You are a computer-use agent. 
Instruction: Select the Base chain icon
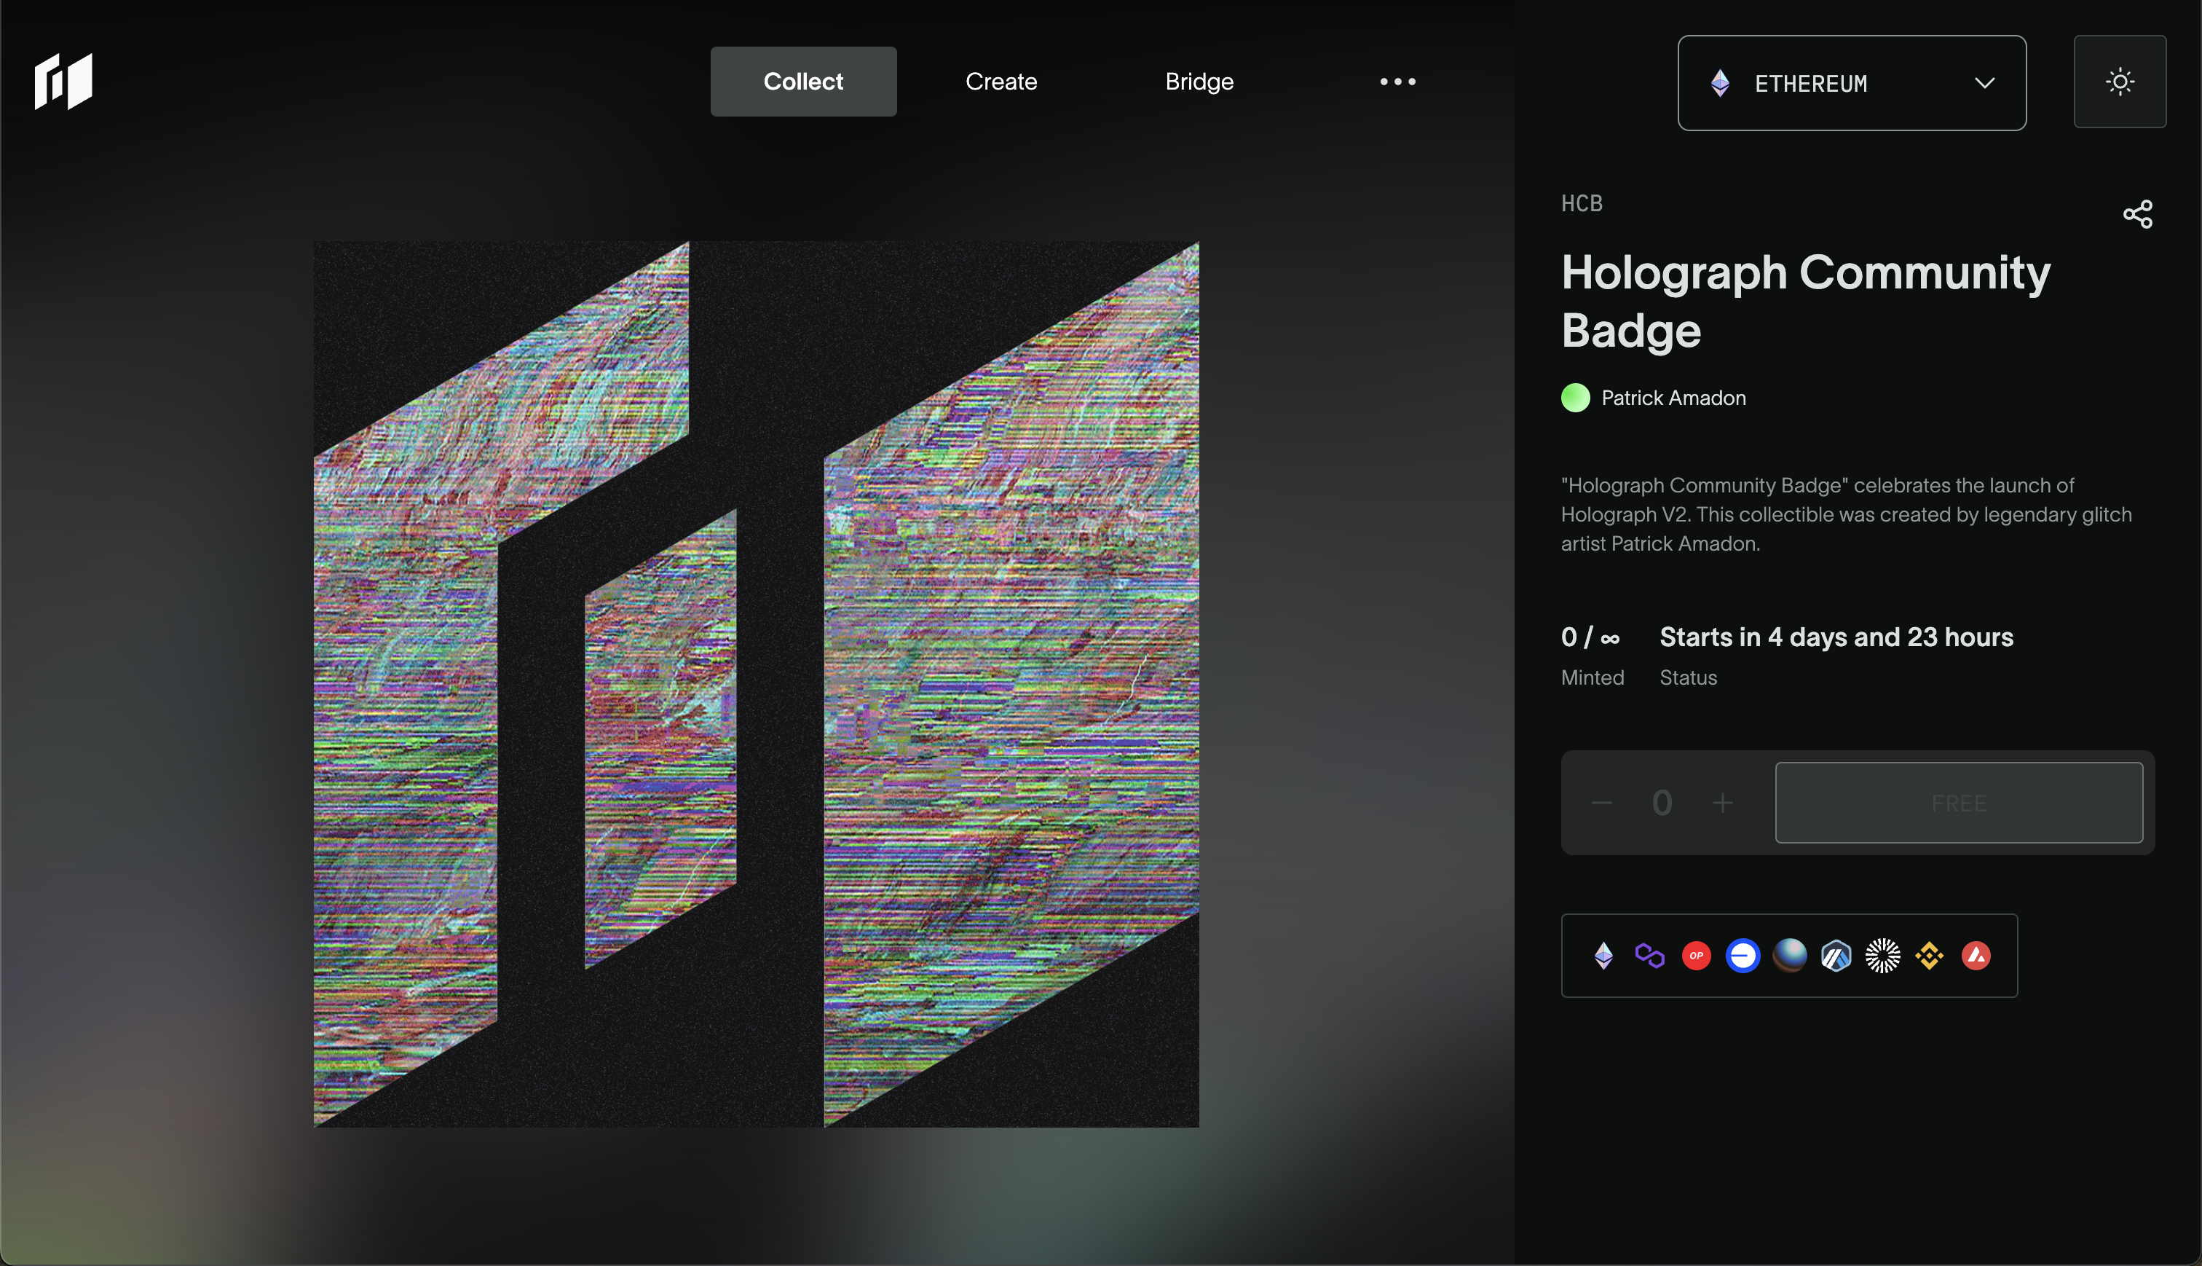tap(1743, 956)
